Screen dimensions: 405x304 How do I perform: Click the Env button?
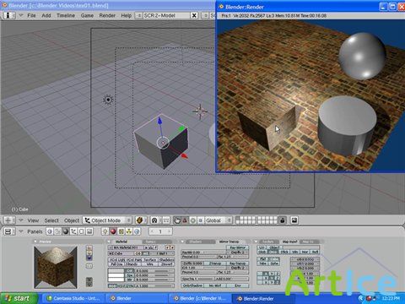point(238,285)
